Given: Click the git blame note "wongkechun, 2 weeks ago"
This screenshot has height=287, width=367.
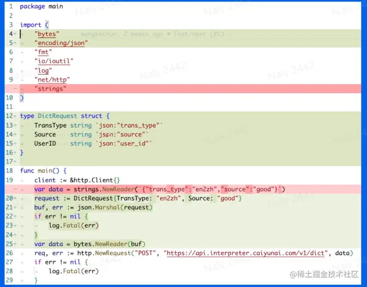Looking at the screenshot, I should tap(122, 34).
